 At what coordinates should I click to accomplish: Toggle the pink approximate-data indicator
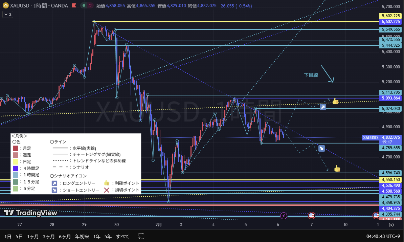[90, 6]
